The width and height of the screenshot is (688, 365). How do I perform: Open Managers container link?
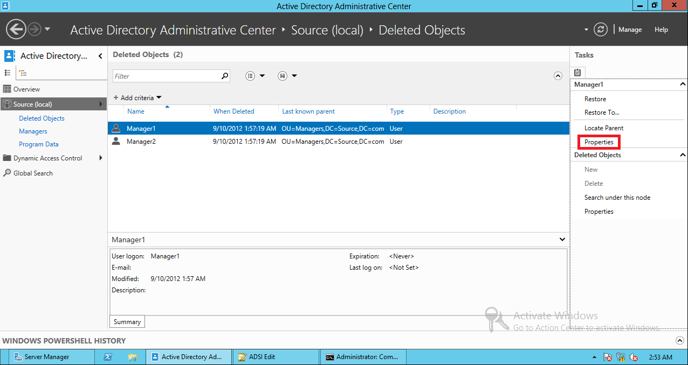pyautogui.click(x=33, y=131)
